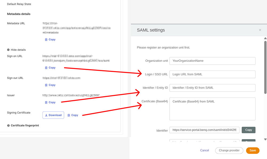Save the SAML settings

coord(253,150)
